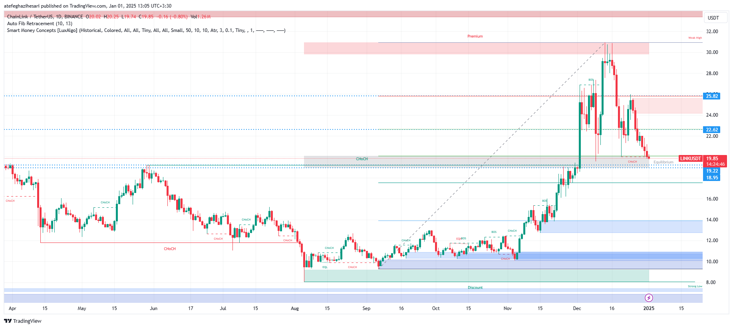This screenshot has height=328, width=733.
Task: Click the 2025 label on time axis
Action: 649,308
